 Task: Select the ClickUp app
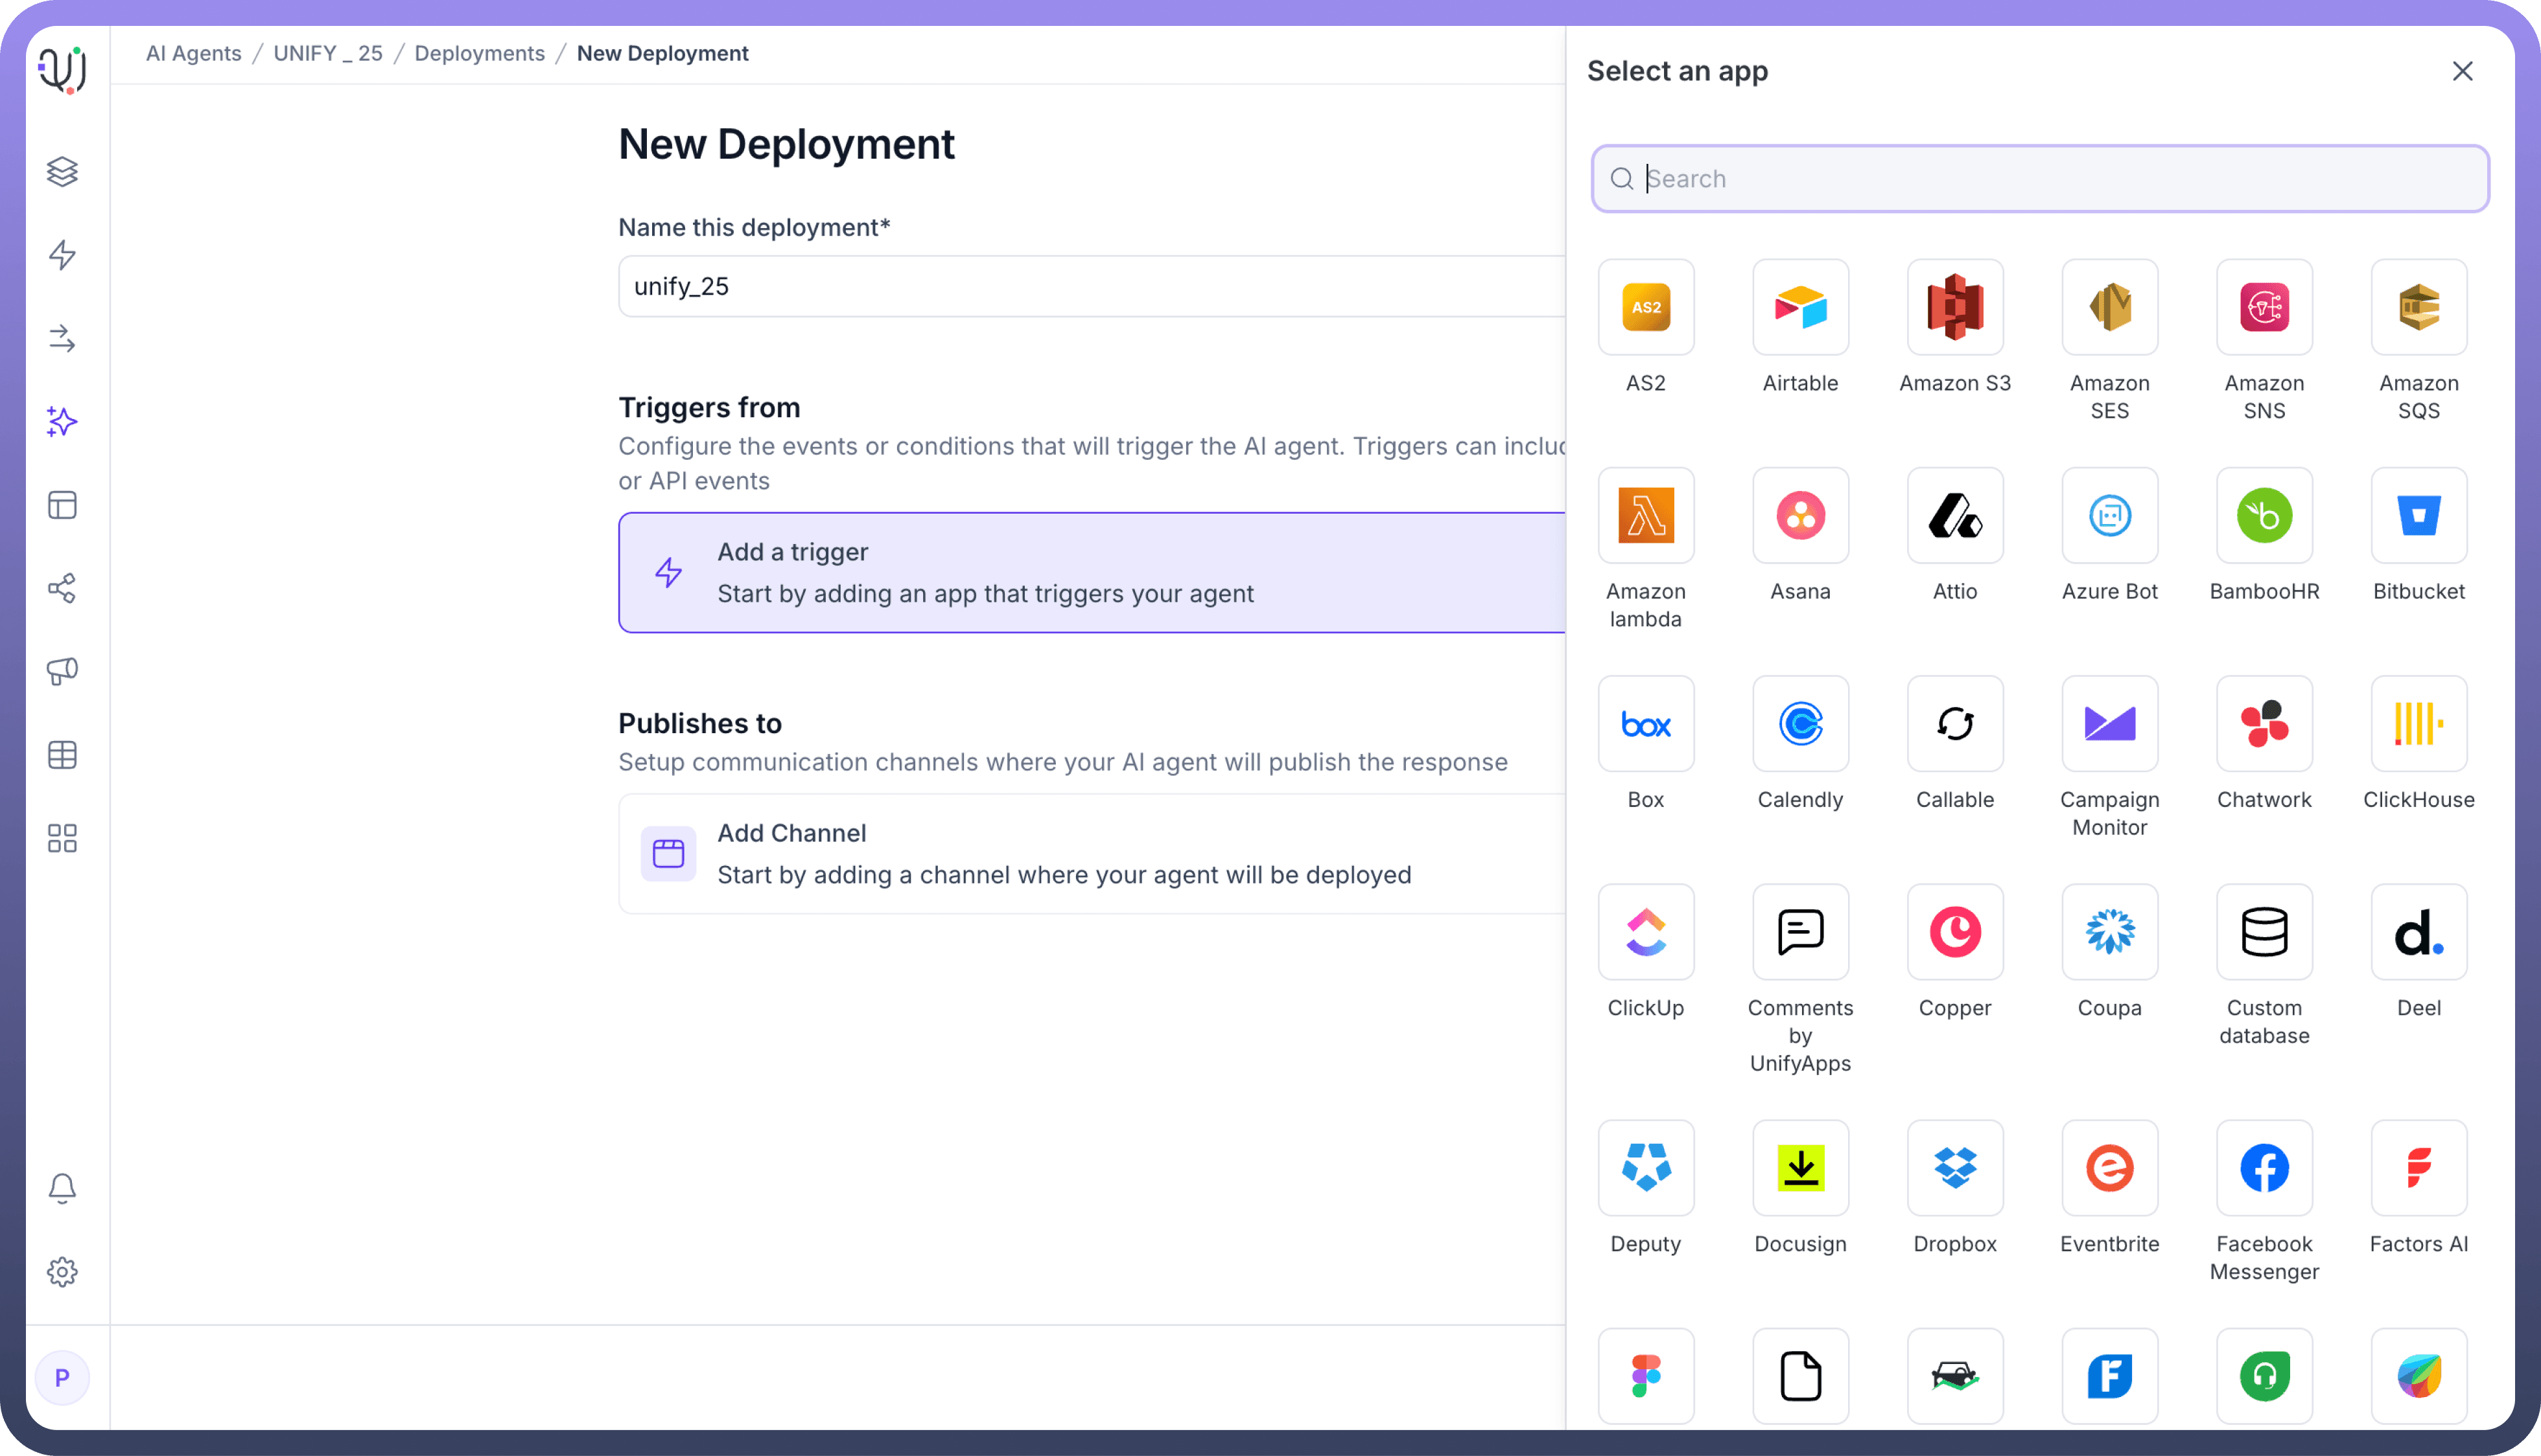pyautogui.click(x=1645, y=931)
